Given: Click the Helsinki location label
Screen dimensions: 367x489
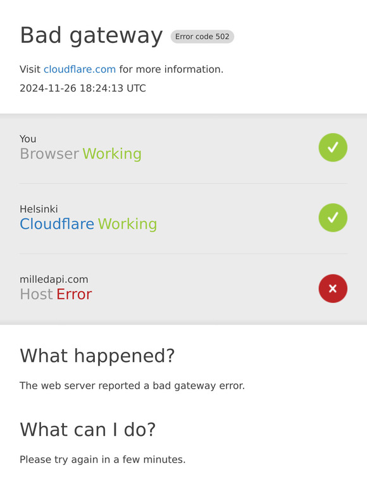Looking at the screenshot, I should coord(39,209).
